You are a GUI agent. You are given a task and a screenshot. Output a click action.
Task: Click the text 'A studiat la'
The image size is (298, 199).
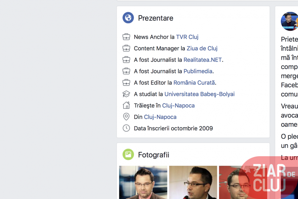click(148, 94)
